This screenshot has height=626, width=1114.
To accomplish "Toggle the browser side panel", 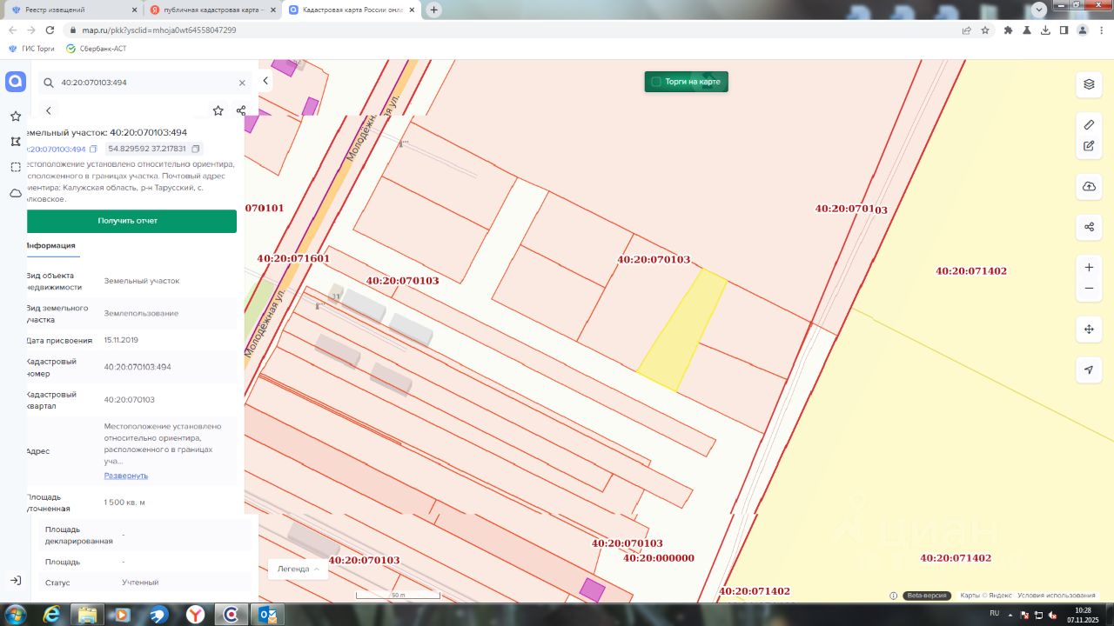I will click(x=1064, y=30).
